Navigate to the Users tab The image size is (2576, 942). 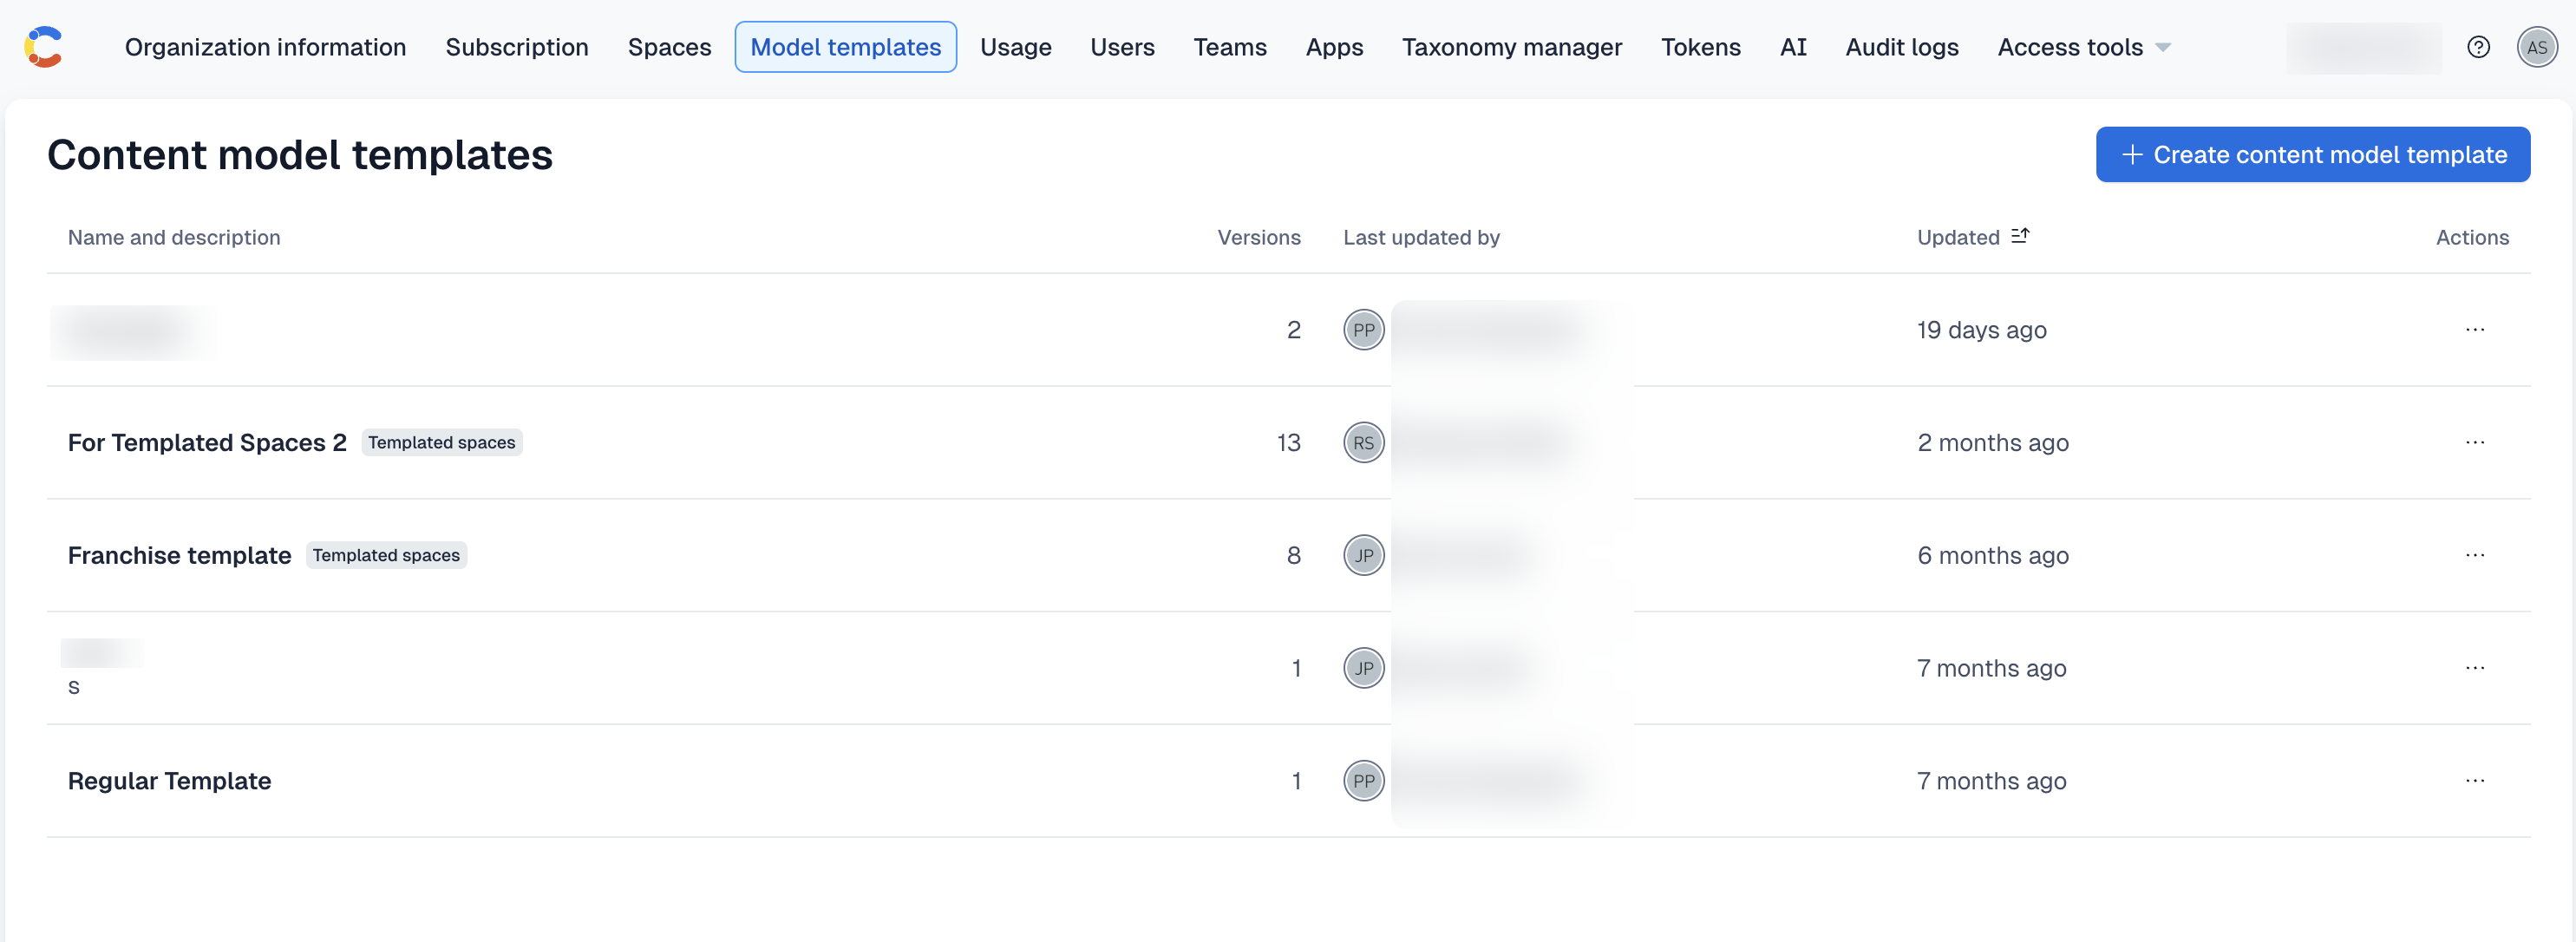(x=1122, y=47)
